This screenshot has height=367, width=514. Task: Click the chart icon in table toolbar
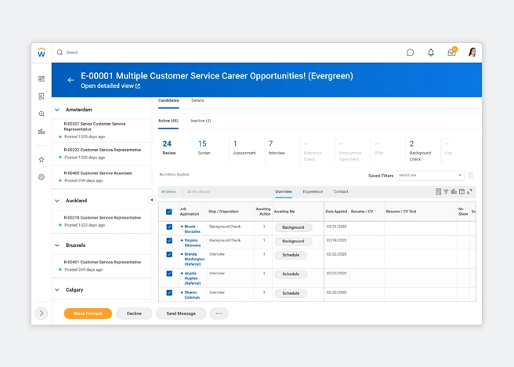click(x=454, y=191)
